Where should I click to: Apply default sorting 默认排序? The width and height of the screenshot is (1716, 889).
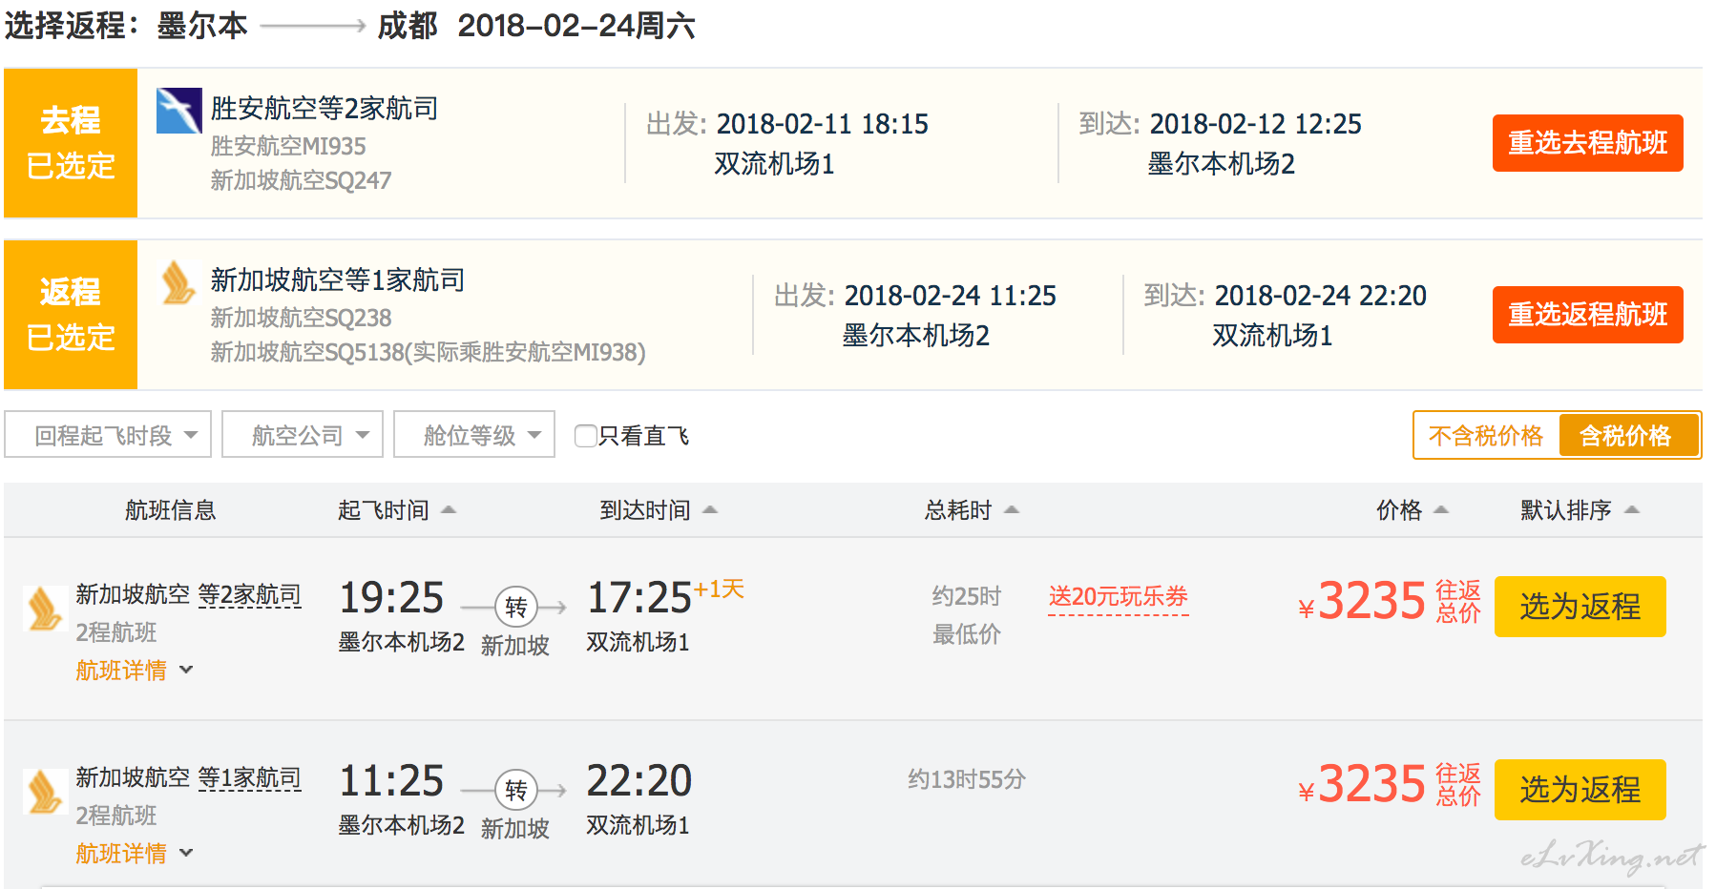tap(1580, 510)
